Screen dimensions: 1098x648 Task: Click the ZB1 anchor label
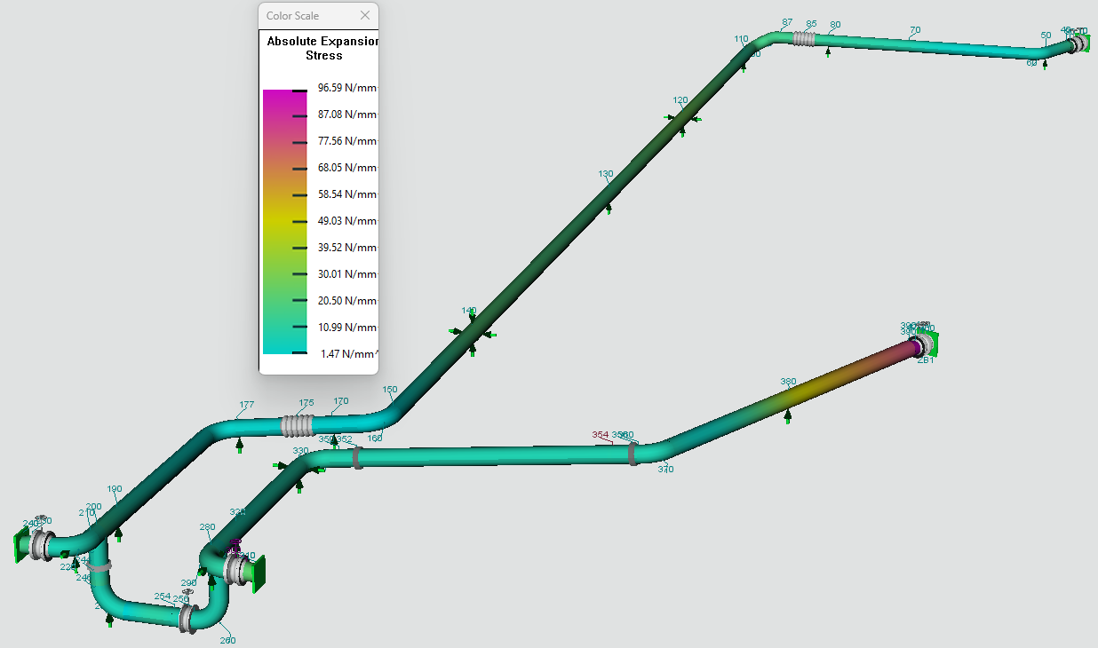coord(925,360)
